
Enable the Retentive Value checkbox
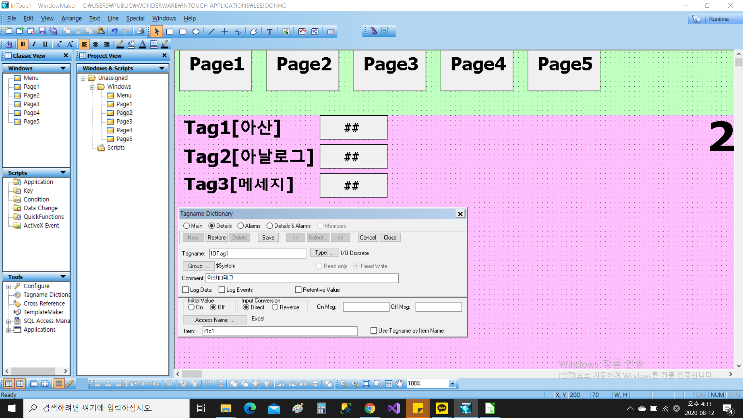tap(298, 290)
